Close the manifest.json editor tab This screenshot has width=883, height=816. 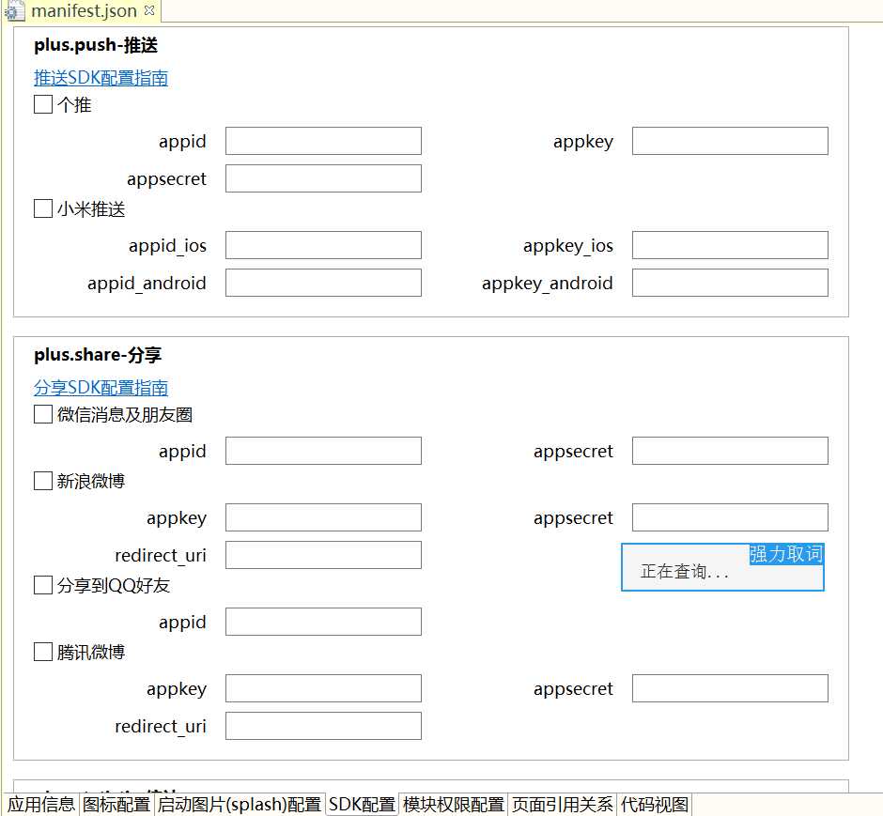(149, 10)
